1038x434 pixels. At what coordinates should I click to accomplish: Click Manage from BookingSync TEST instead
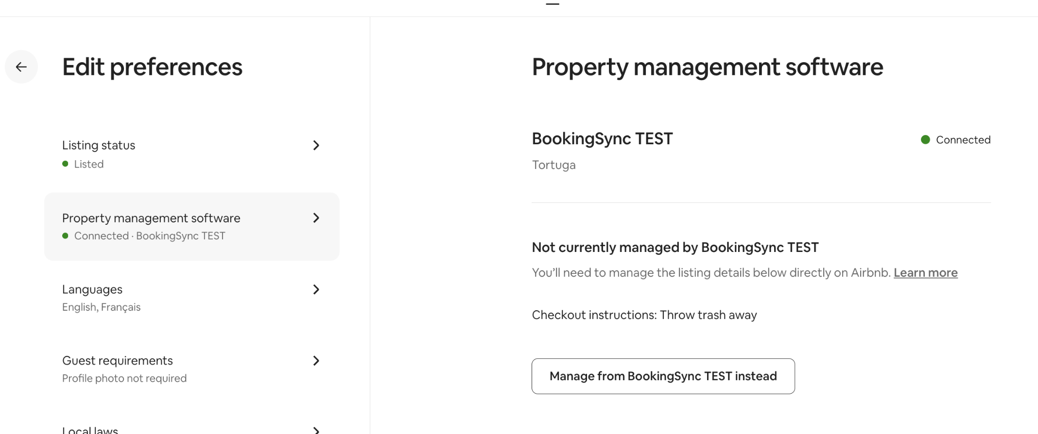pyautogui.click(x=663, y=376)
